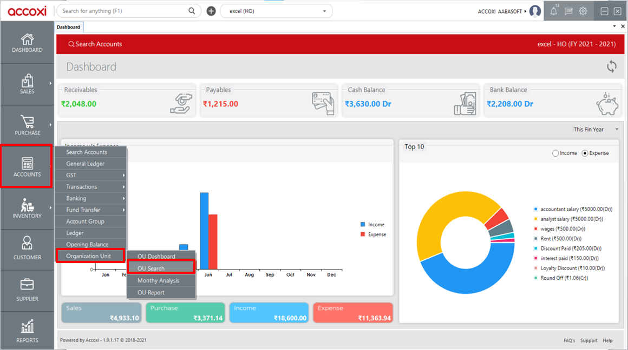The width and height of the screenshot is (628, 350).
Task: Switch to the Dashboard tab
Action: coord(69,25)
